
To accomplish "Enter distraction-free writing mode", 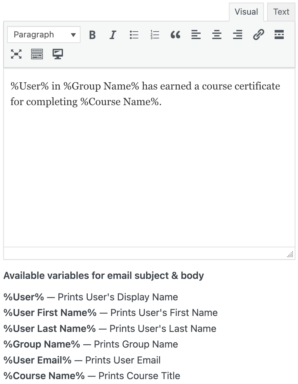I will pyautogui.click(x=57, y=54).
